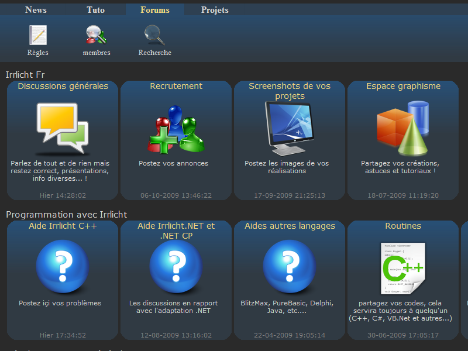Open the Règles notepad icon
The height and width of the screenshot is (351, 468).
(38, 35)
